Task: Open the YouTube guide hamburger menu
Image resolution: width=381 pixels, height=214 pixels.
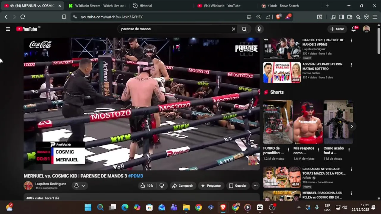Action: (x=8, y=29)
